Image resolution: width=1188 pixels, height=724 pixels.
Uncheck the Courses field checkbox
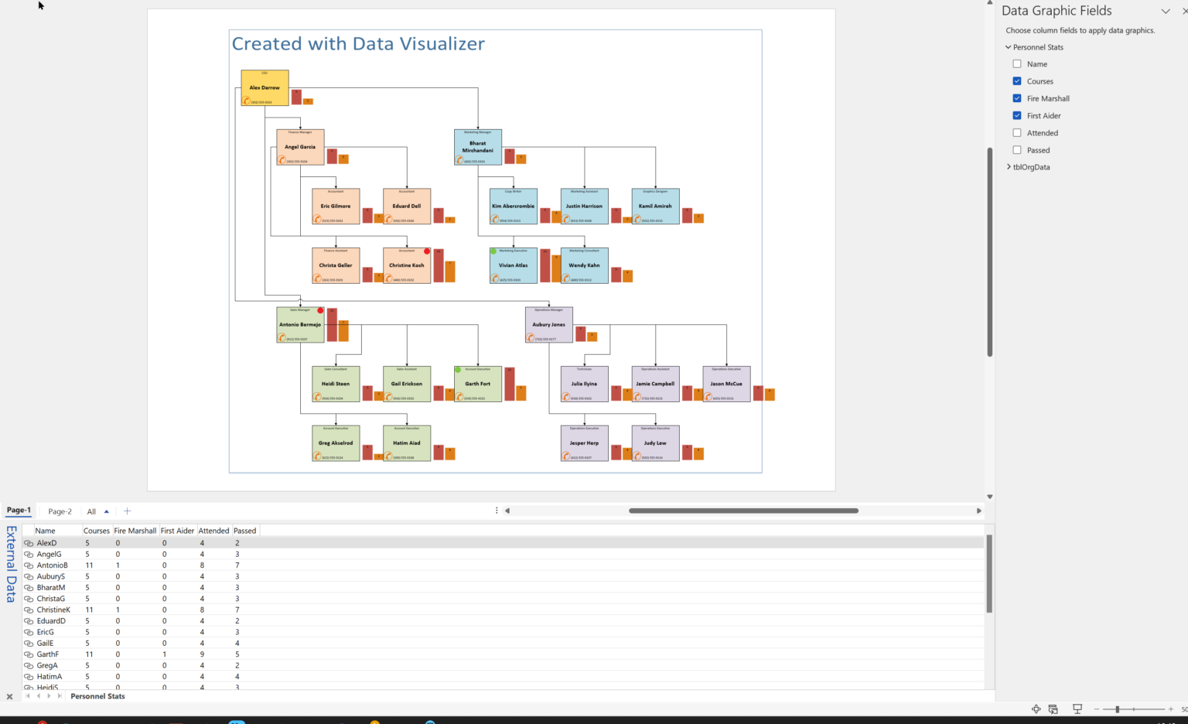tap(1017, 81)
